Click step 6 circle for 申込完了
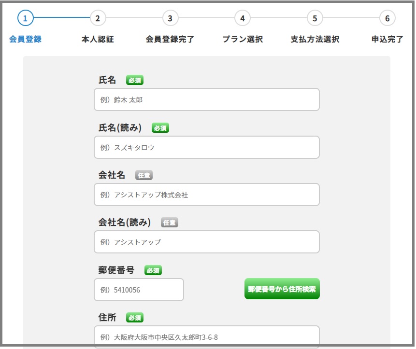The height and width of the screenshot is (349, 416). pyautogui.click(x=387, y=18)
